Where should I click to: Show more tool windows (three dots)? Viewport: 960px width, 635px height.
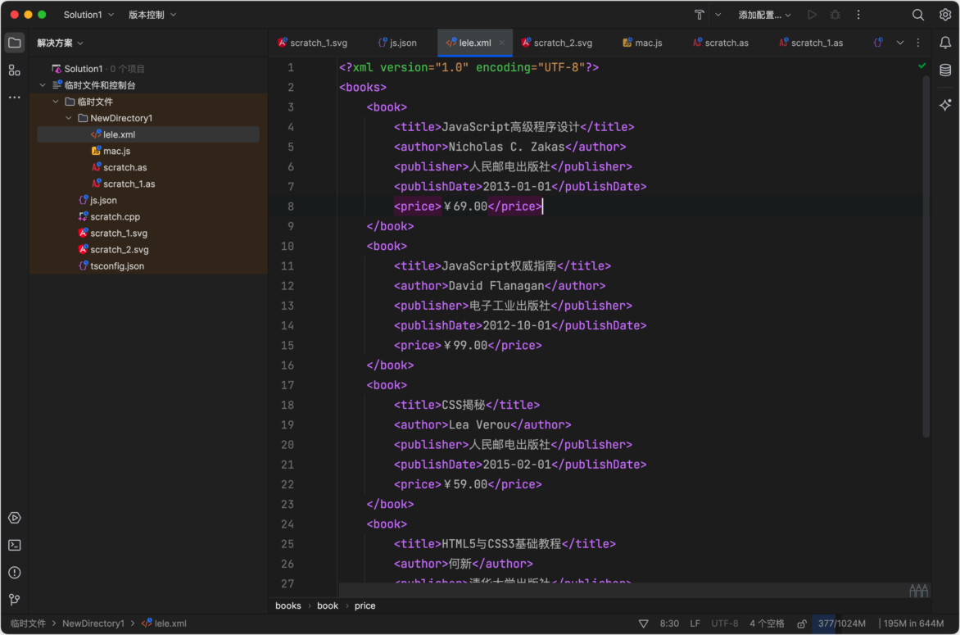(14, 98)
